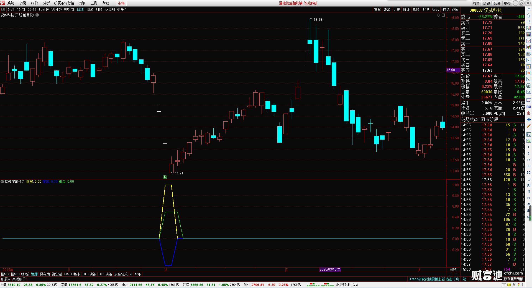Click the quote list grid icon in sidebar

click(528, 35)
